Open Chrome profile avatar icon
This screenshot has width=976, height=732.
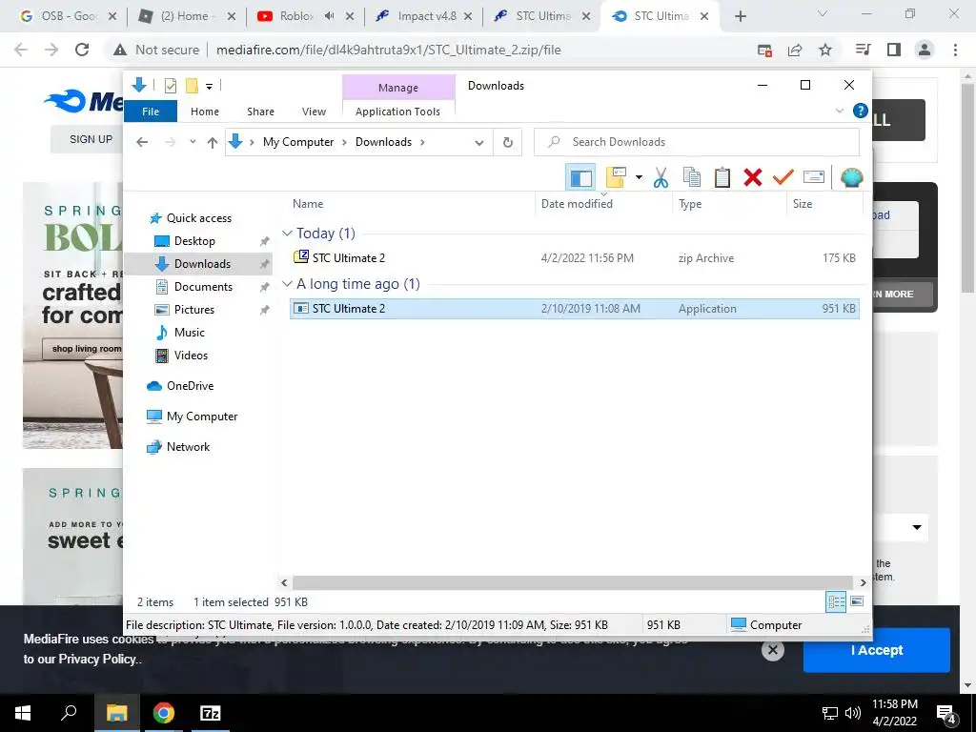coord(925,50)
